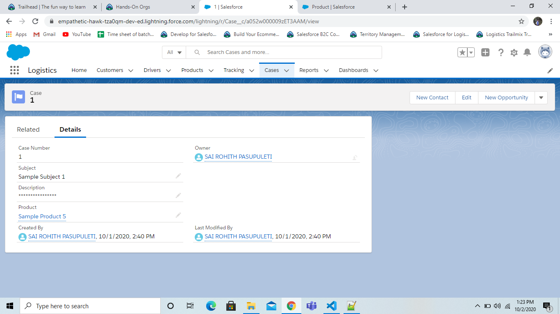Click the pencil icon to personalize nav bar
This screenshot has width=560, height=314.
(x=550, y=71)
